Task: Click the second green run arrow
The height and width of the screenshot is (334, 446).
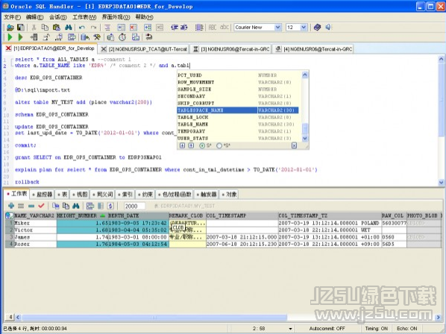Action: [x=20, y=37]
